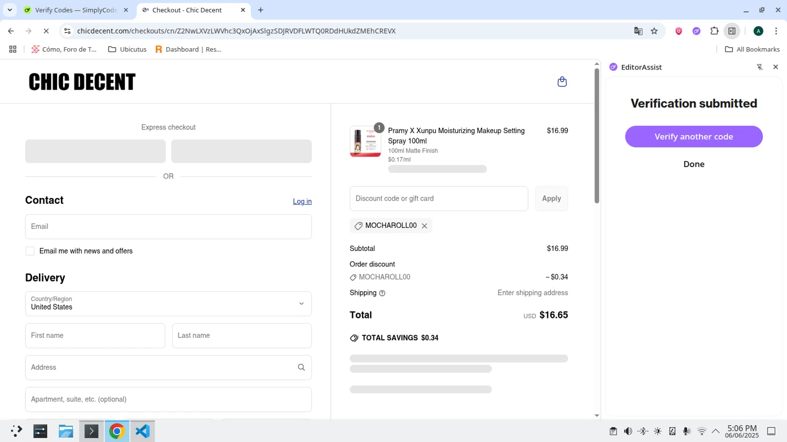Viewport: 787px width, 442px height.
Task: Click the shipping info question mark icon
Action: pos(382,293)
